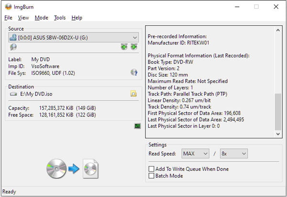
Task: Click the ImgBurn help globe icon
Action: tap(134, 73)
